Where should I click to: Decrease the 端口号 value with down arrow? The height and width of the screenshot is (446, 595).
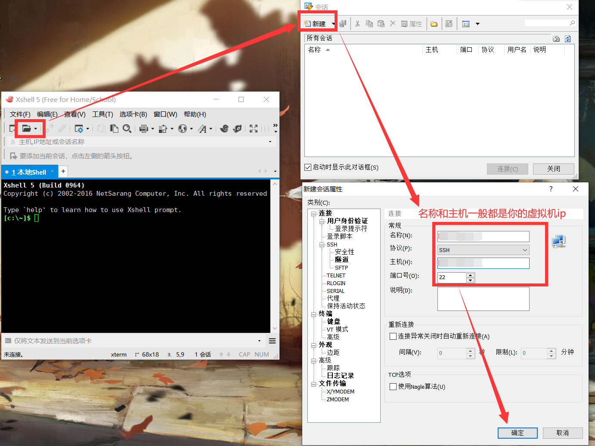click(x=470, y=280)
